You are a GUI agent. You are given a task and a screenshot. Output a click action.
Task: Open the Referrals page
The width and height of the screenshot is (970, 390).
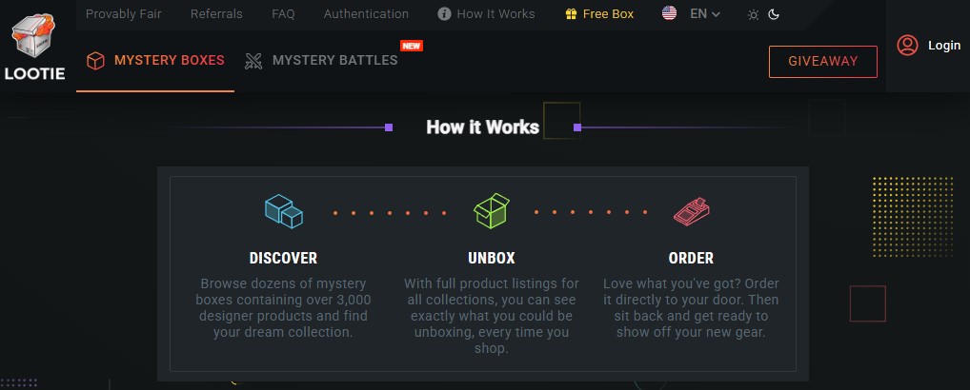click(x=216, y=13)
